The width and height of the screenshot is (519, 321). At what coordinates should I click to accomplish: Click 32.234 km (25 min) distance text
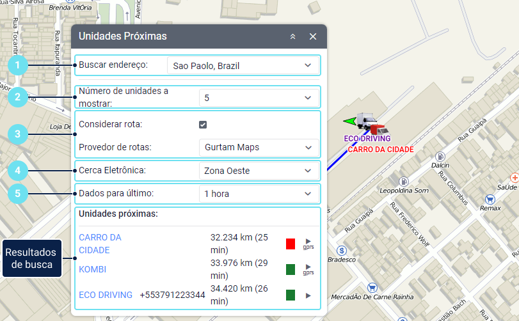[x=239, y=244]
